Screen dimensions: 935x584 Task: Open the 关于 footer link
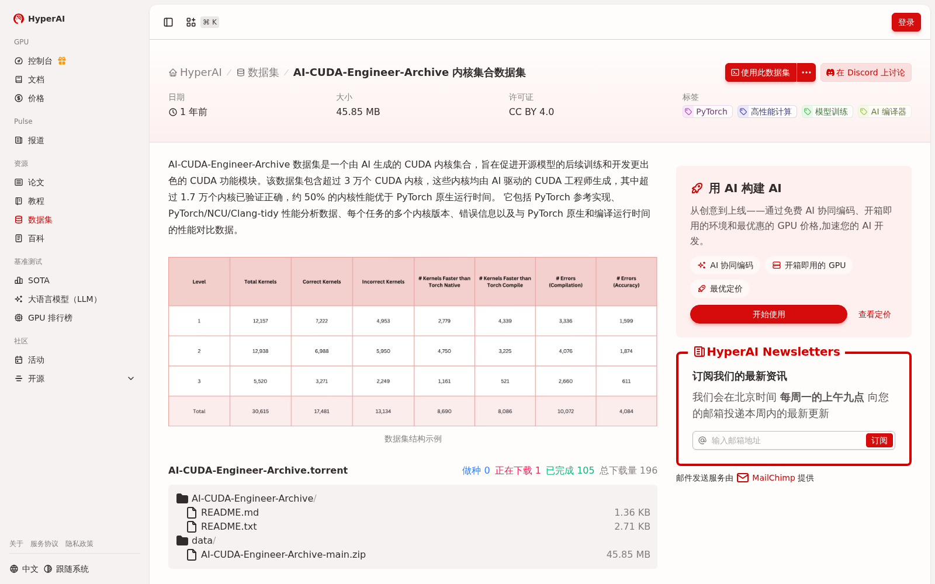click(16, 544)
